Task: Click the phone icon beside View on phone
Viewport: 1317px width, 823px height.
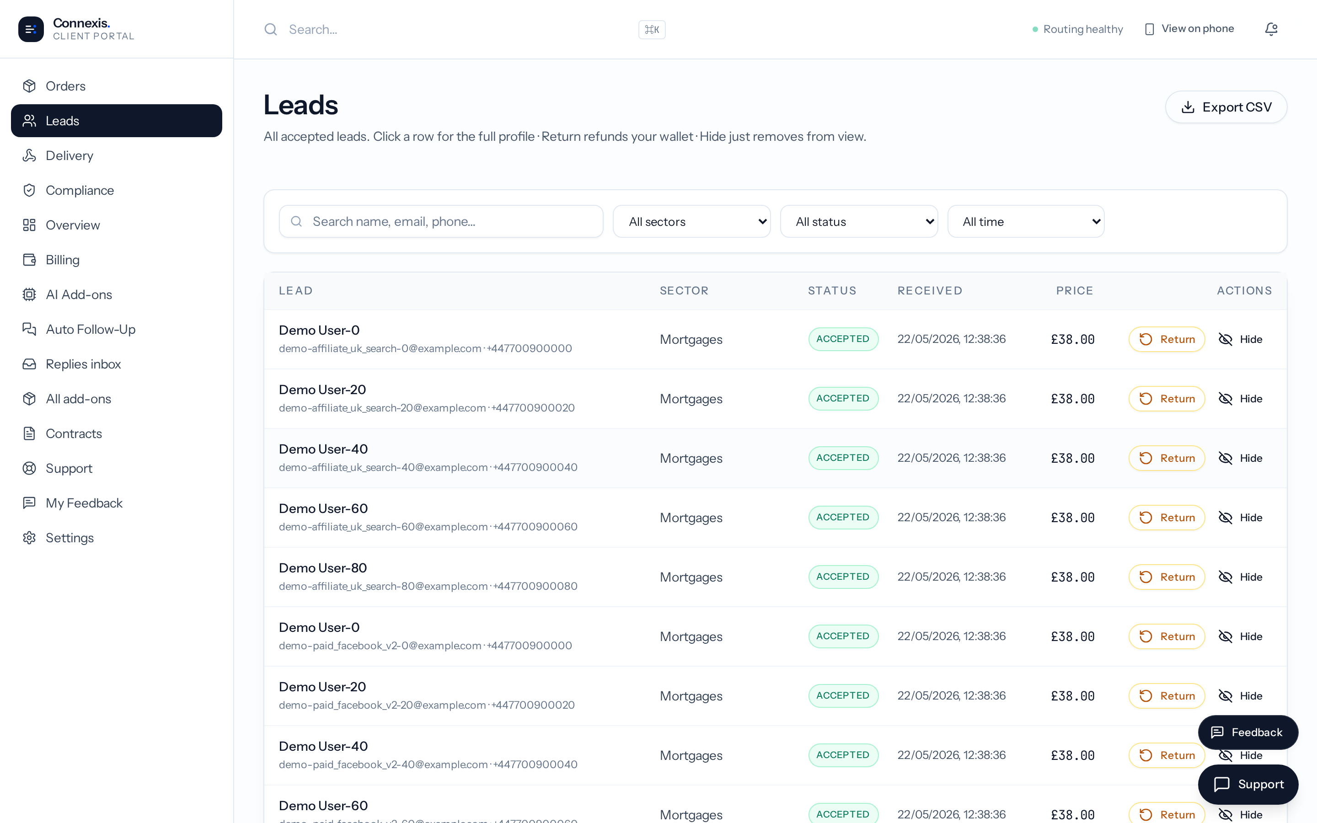Action: pos(1149,29)
